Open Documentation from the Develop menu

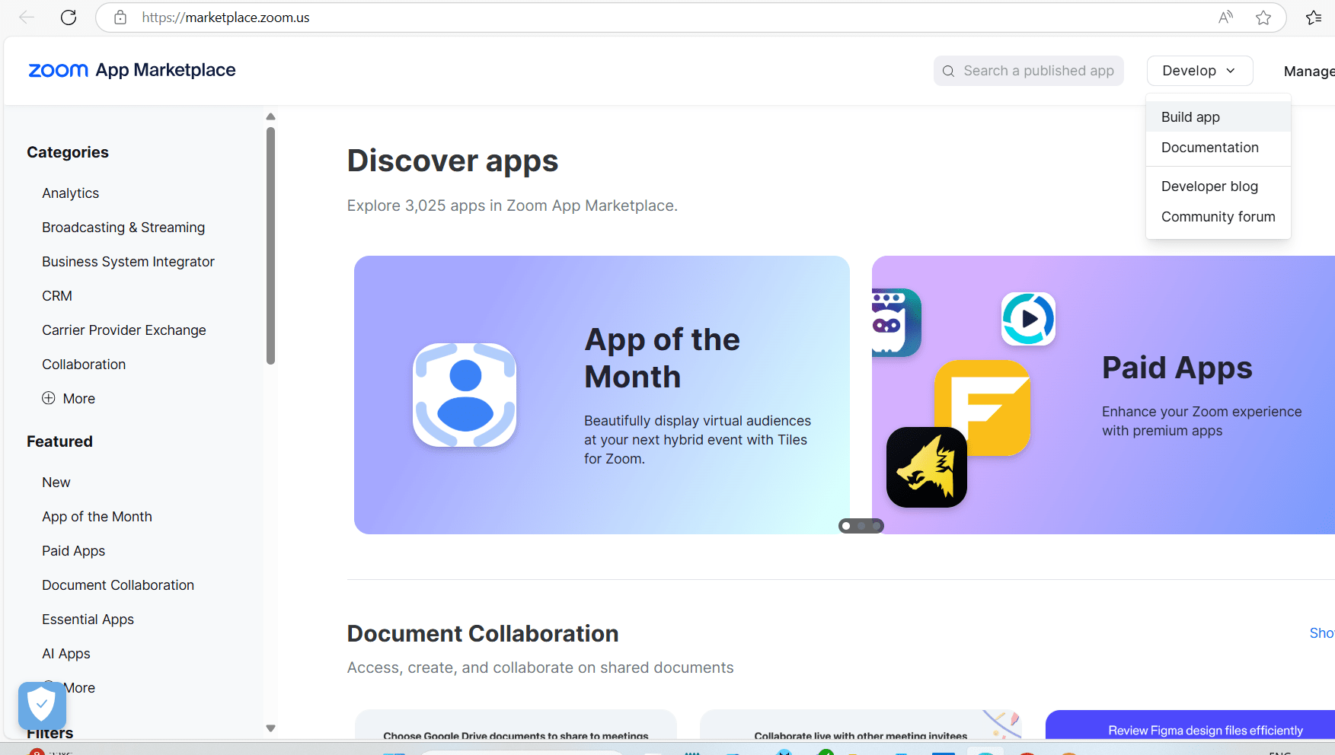(x=1209, y=147)
